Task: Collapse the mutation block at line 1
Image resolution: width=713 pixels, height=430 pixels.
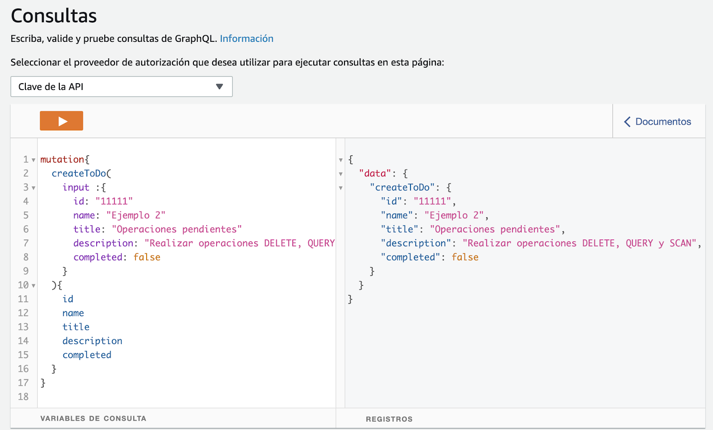Action: [x=33, y=160]
